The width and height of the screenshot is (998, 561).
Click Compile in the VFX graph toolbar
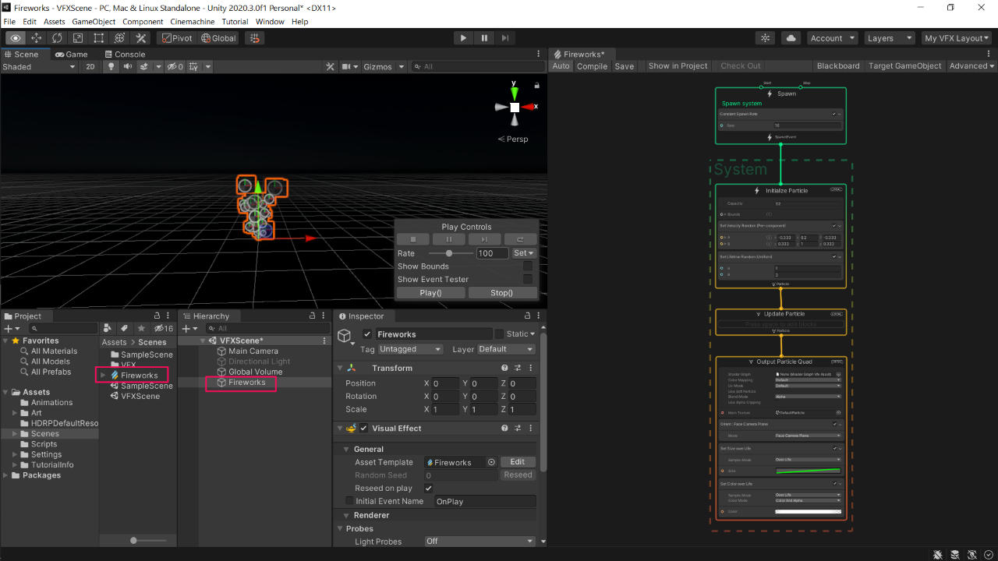pos(592,66)
